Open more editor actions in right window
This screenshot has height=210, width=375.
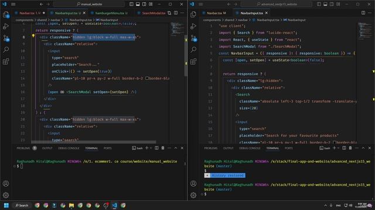[x=370, y=13]
